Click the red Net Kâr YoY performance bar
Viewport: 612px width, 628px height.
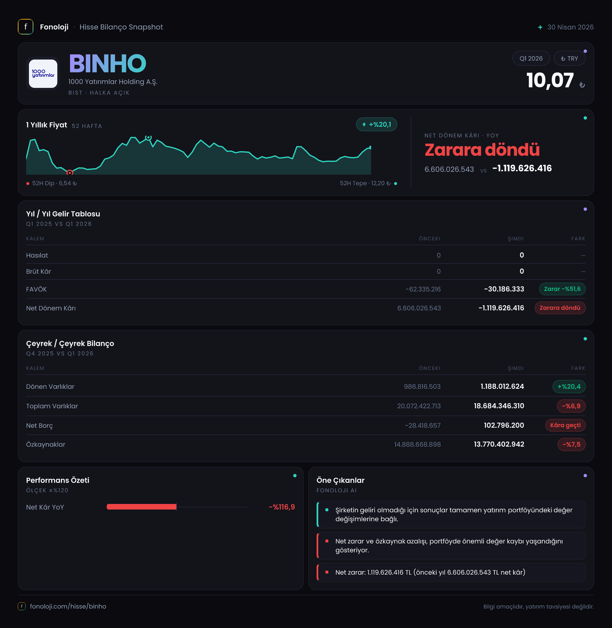coord(142,507)
